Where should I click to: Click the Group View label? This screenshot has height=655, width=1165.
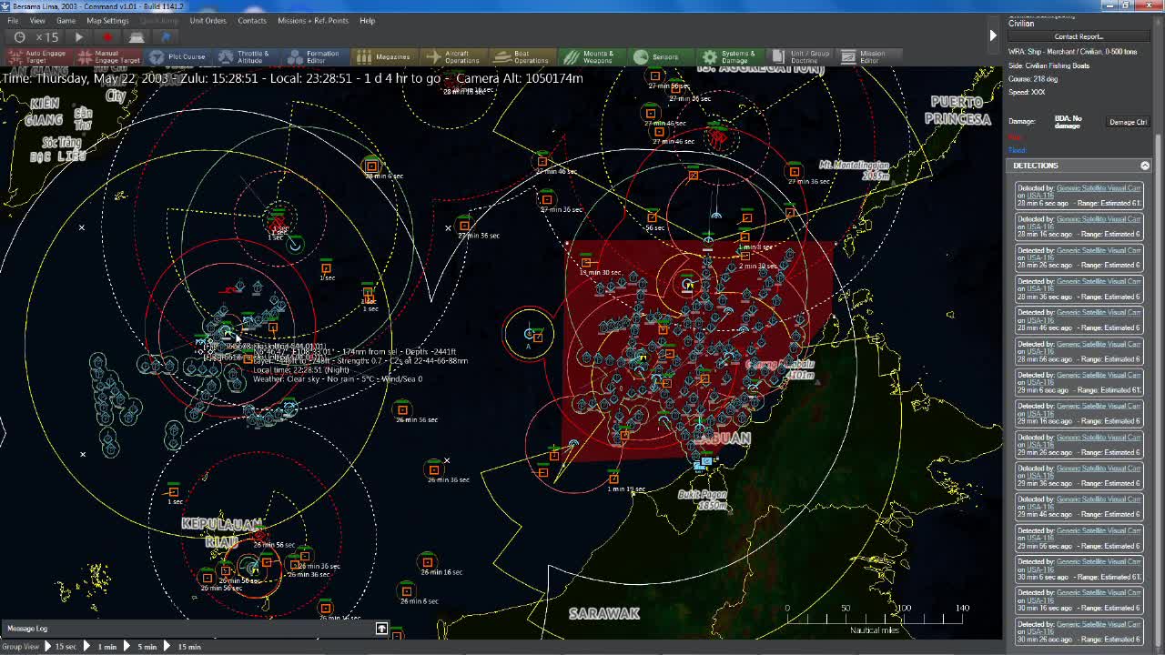coord(20,647)
